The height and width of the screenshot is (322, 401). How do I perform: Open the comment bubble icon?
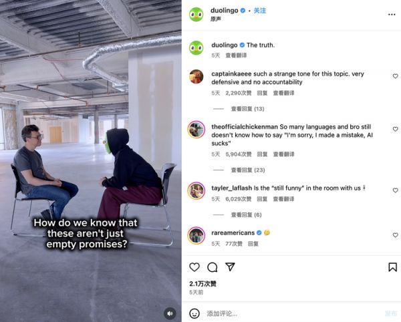213,267
